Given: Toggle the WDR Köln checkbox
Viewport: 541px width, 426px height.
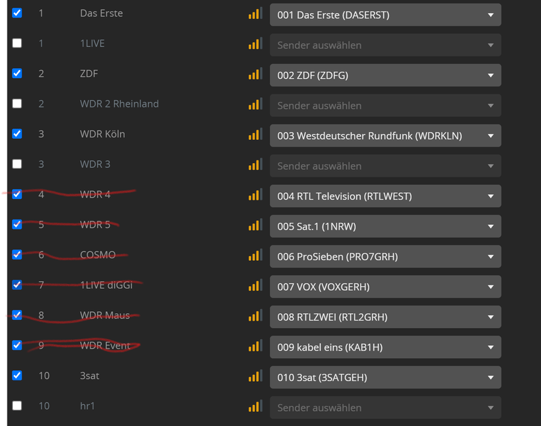Looking at the screenshot, I should coord(17,134).
